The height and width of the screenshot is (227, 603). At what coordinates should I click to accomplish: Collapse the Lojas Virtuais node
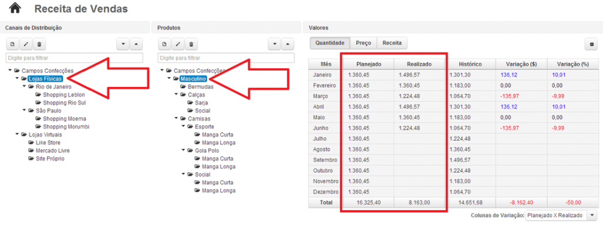[x=17, y=135]
